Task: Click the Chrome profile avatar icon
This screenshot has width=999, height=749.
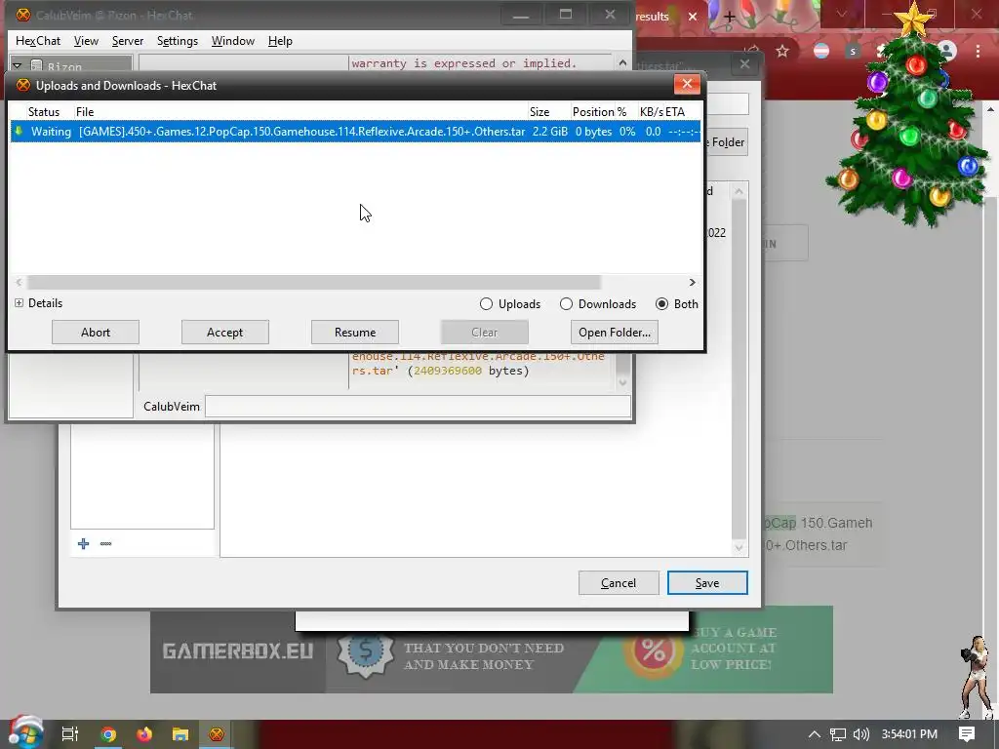Action: 947,51
